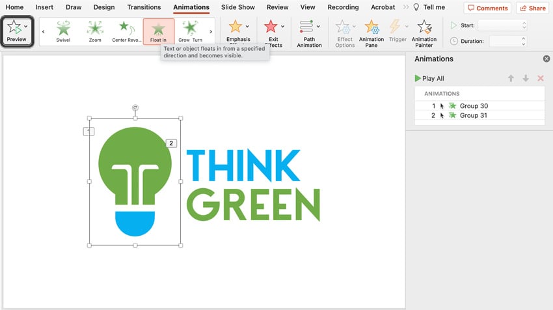This screenshot has width=553, height=310.
Task: Apply the Swivel entrance animation
Action: [x=63, y=31]
